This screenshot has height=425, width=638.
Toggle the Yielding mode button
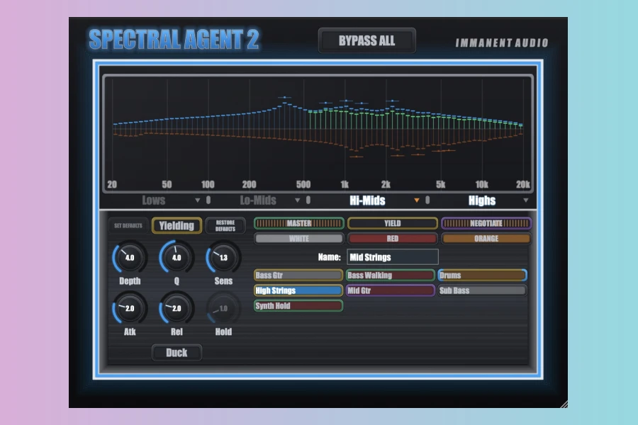point(177,226)
